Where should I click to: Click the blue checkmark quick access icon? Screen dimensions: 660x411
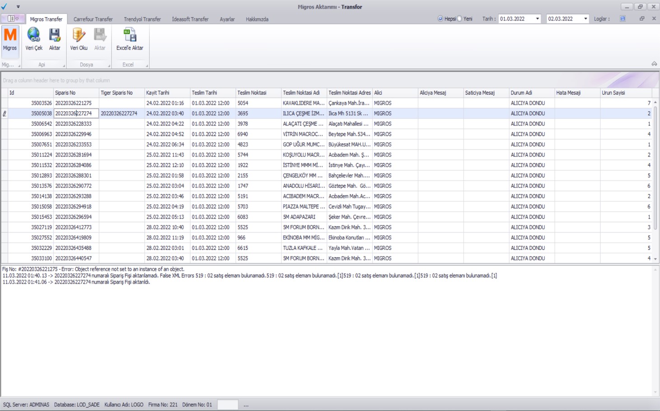5,6
